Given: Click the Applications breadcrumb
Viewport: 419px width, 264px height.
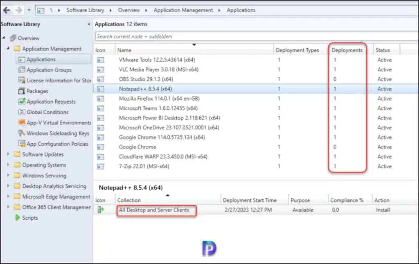Looking at the screenshot, I should (x=241, y=10).
